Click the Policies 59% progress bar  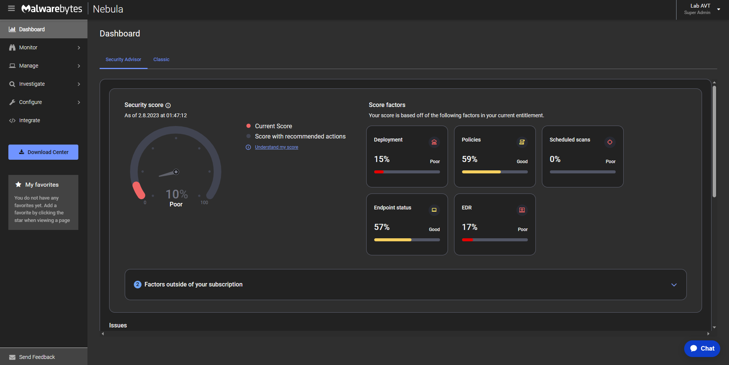click(494, 172)
